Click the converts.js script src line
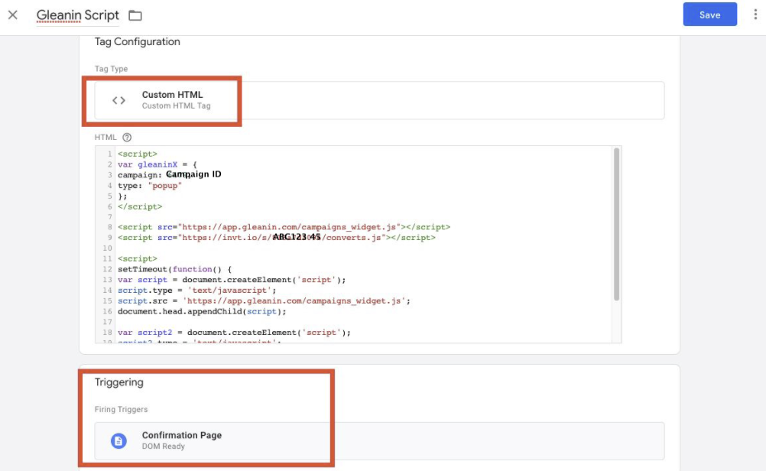This screenshot has height=471, width=766. pyautogui.click(x=277, y=238)
